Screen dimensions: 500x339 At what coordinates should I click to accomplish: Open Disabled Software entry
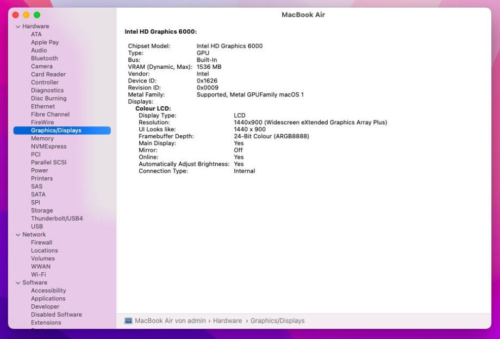[x=57, y=315]
